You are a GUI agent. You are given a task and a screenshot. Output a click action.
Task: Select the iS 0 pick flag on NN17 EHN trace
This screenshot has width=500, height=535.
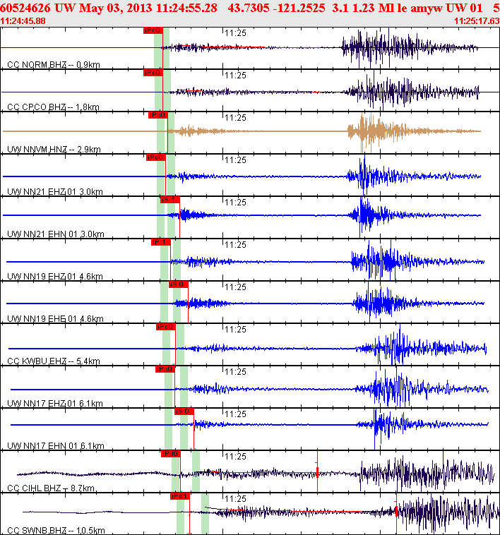(x=184, y=411)
